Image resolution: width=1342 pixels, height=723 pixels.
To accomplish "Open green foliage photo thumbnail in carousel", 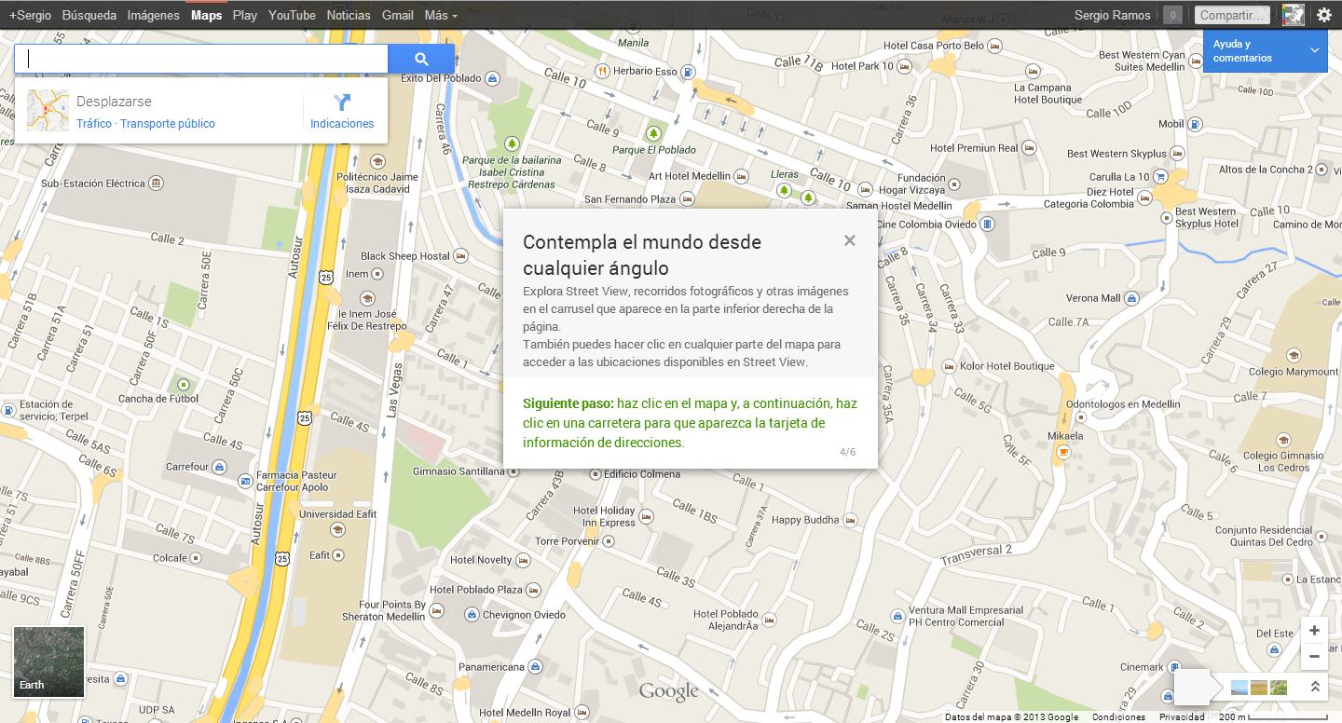I will point(1279,688).
